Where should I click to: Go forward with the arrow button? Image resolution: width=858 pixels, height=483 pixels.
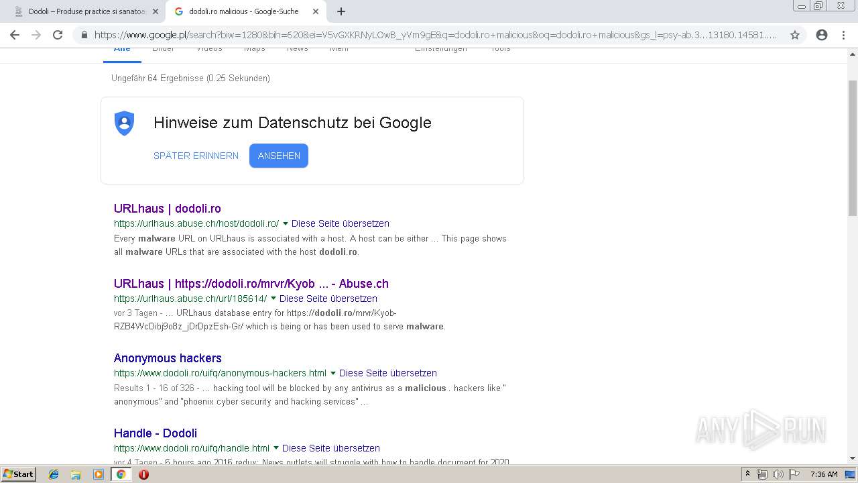tap(36, 35)
